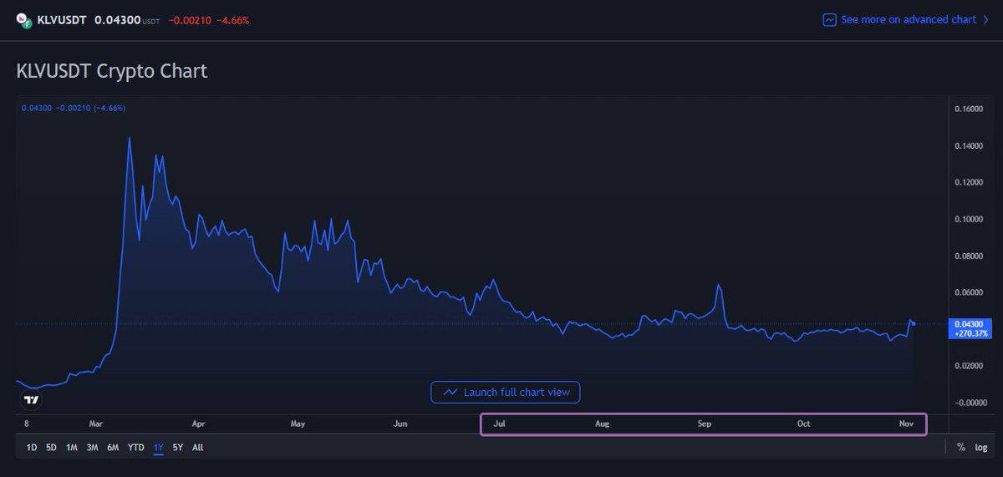
Task: Choose the 6M time range
Action: point(113,448)
